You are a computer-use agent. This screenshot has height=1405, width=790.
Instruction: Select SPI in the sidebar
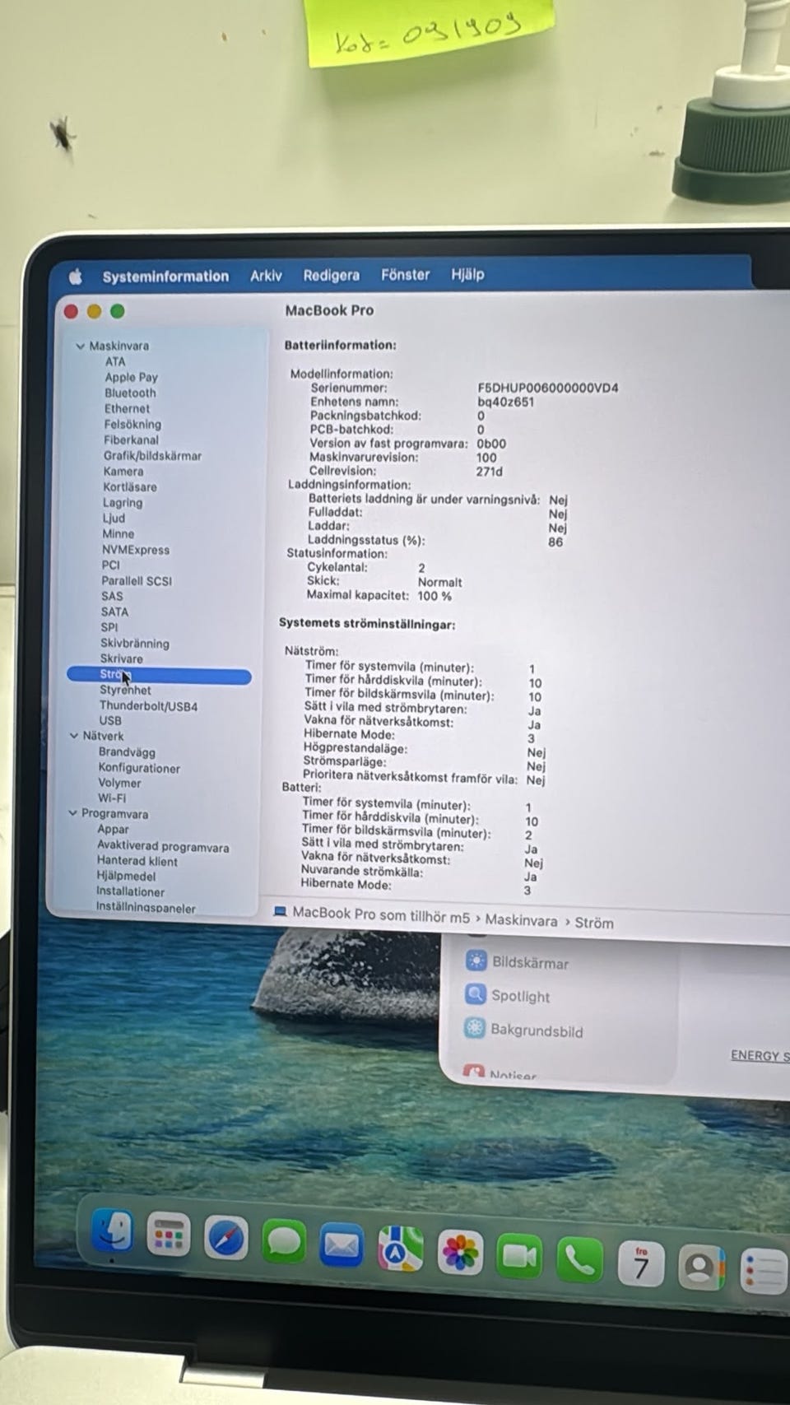click(109, 627)
